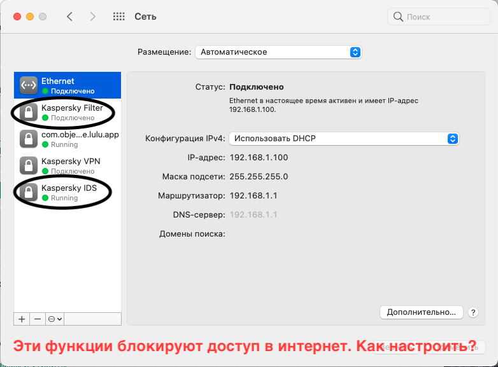Click the IP-адрес value 192.168.1.100

(x=259, y=158)
